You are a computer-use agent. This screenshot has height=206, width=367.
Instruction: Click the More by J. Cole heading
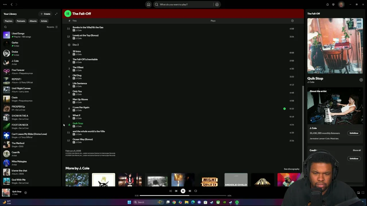[77, 168]
